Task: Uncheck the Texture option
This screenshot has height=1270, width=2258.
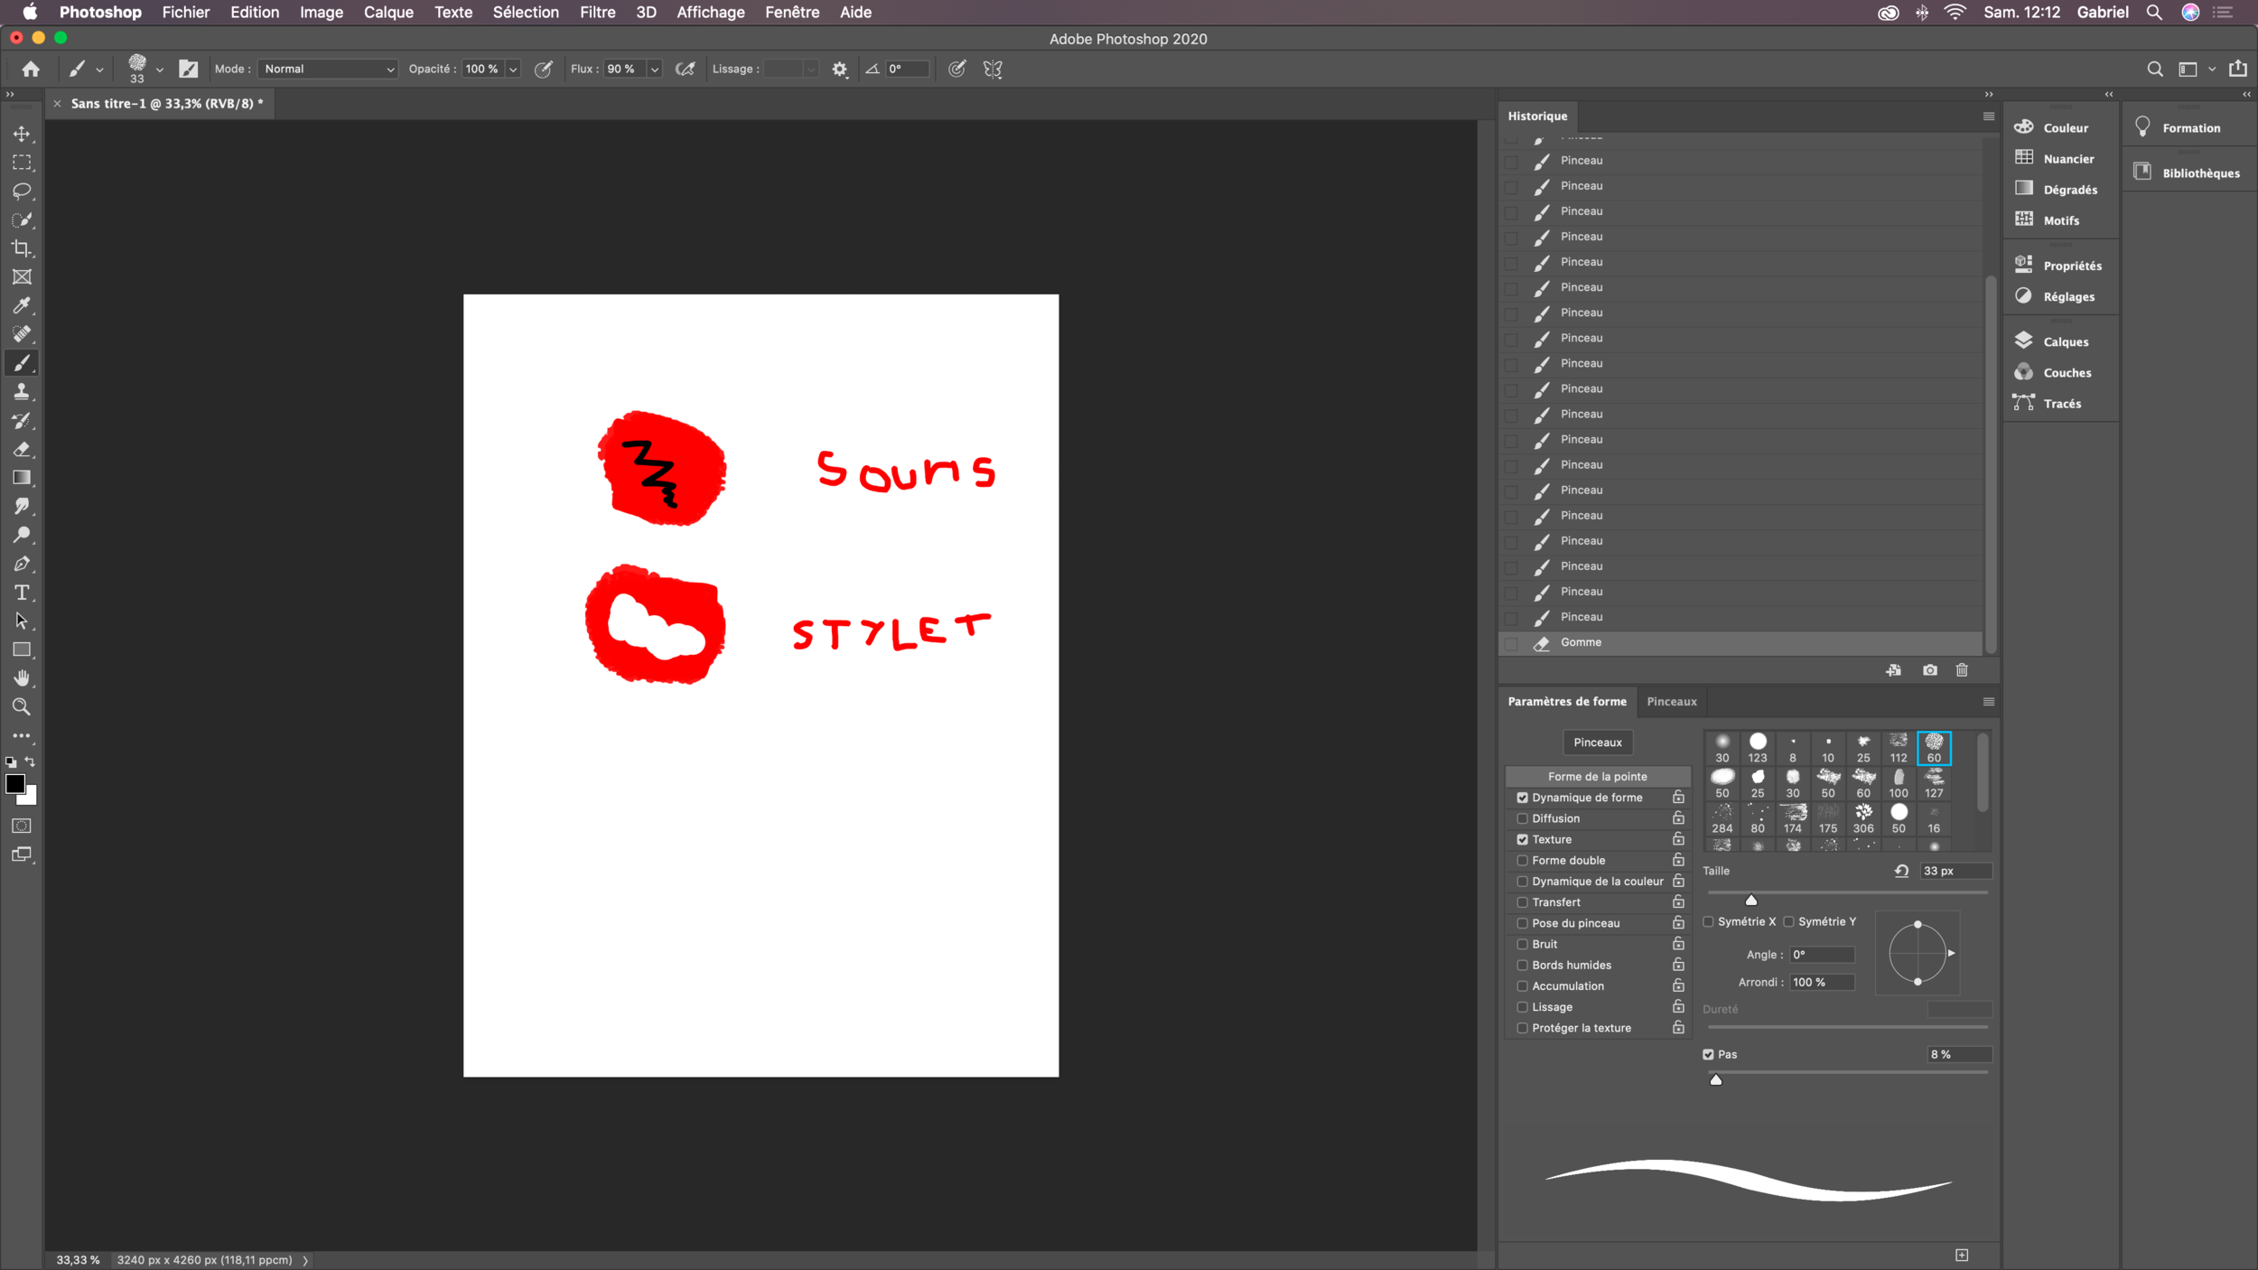Action: point(1523,839)
